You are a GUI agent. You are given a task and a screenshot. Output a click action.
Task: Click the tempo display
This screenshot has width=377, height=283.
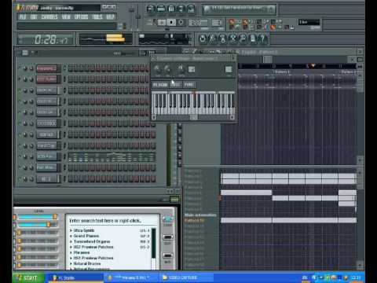point(198,23)
